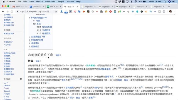Open the Window menu
Image resolution: width=178 pixels, height=100 pixels.
(70, 2)
